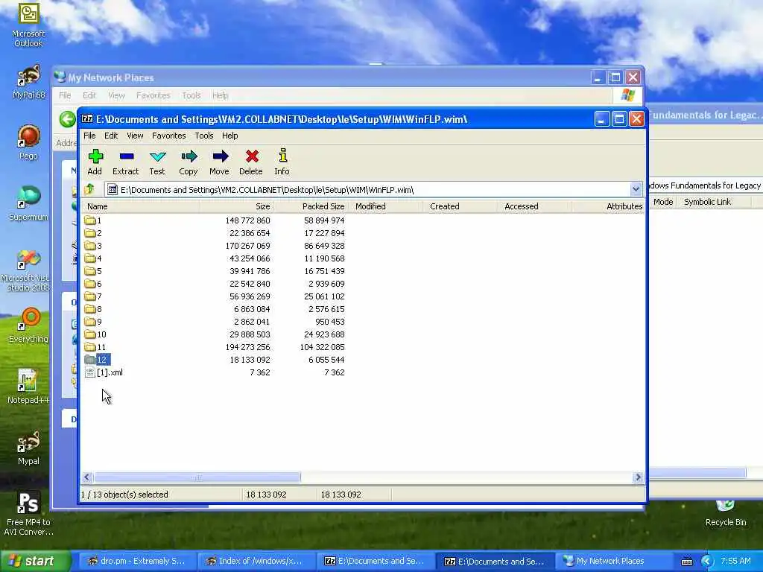Select highlighted folder 12
Viewport: 763px width, 572px height.
click(x=98, y=360)
